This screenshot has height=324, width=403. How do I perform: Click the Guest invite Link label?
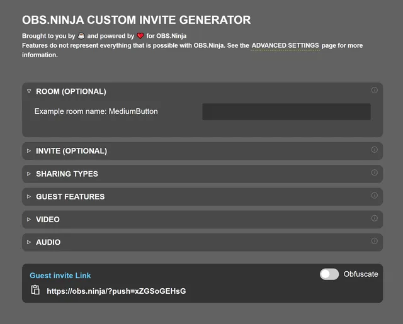[x=60, y=276]
